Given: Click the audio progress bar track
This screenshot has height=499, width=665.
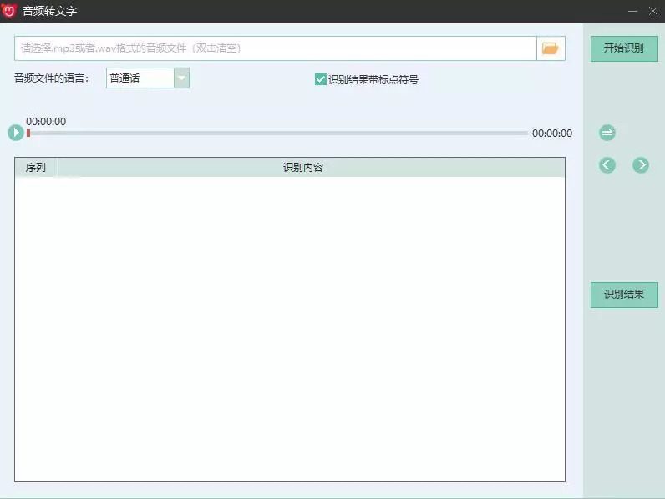Looking at the screenshot, I should pyautogui.click(x=278, y=133).
